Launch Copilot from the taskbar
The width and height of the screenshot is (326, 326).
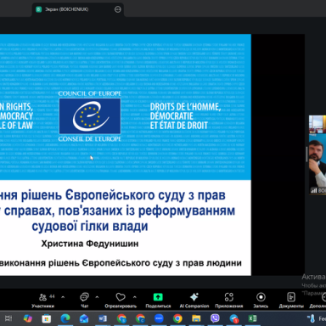tap(28, 318)
